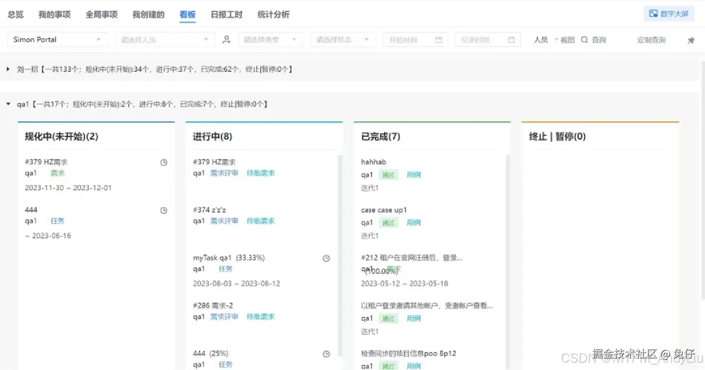Viewport: 705px width, 370px height.
Task: Open the 444 card due 2023-06-16
Action: pos(31,210)
